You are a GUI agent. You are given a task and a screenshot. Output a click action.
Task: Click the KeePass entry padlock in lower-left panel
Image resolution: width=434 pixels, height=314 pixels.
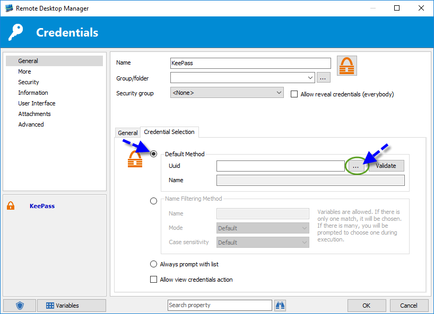11,206
